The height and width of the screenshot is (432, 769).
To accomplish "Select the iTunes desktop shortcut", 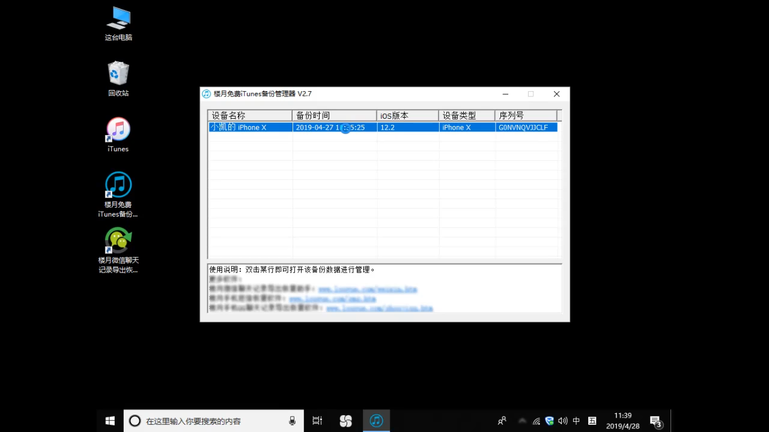I will tap(118, 134).
